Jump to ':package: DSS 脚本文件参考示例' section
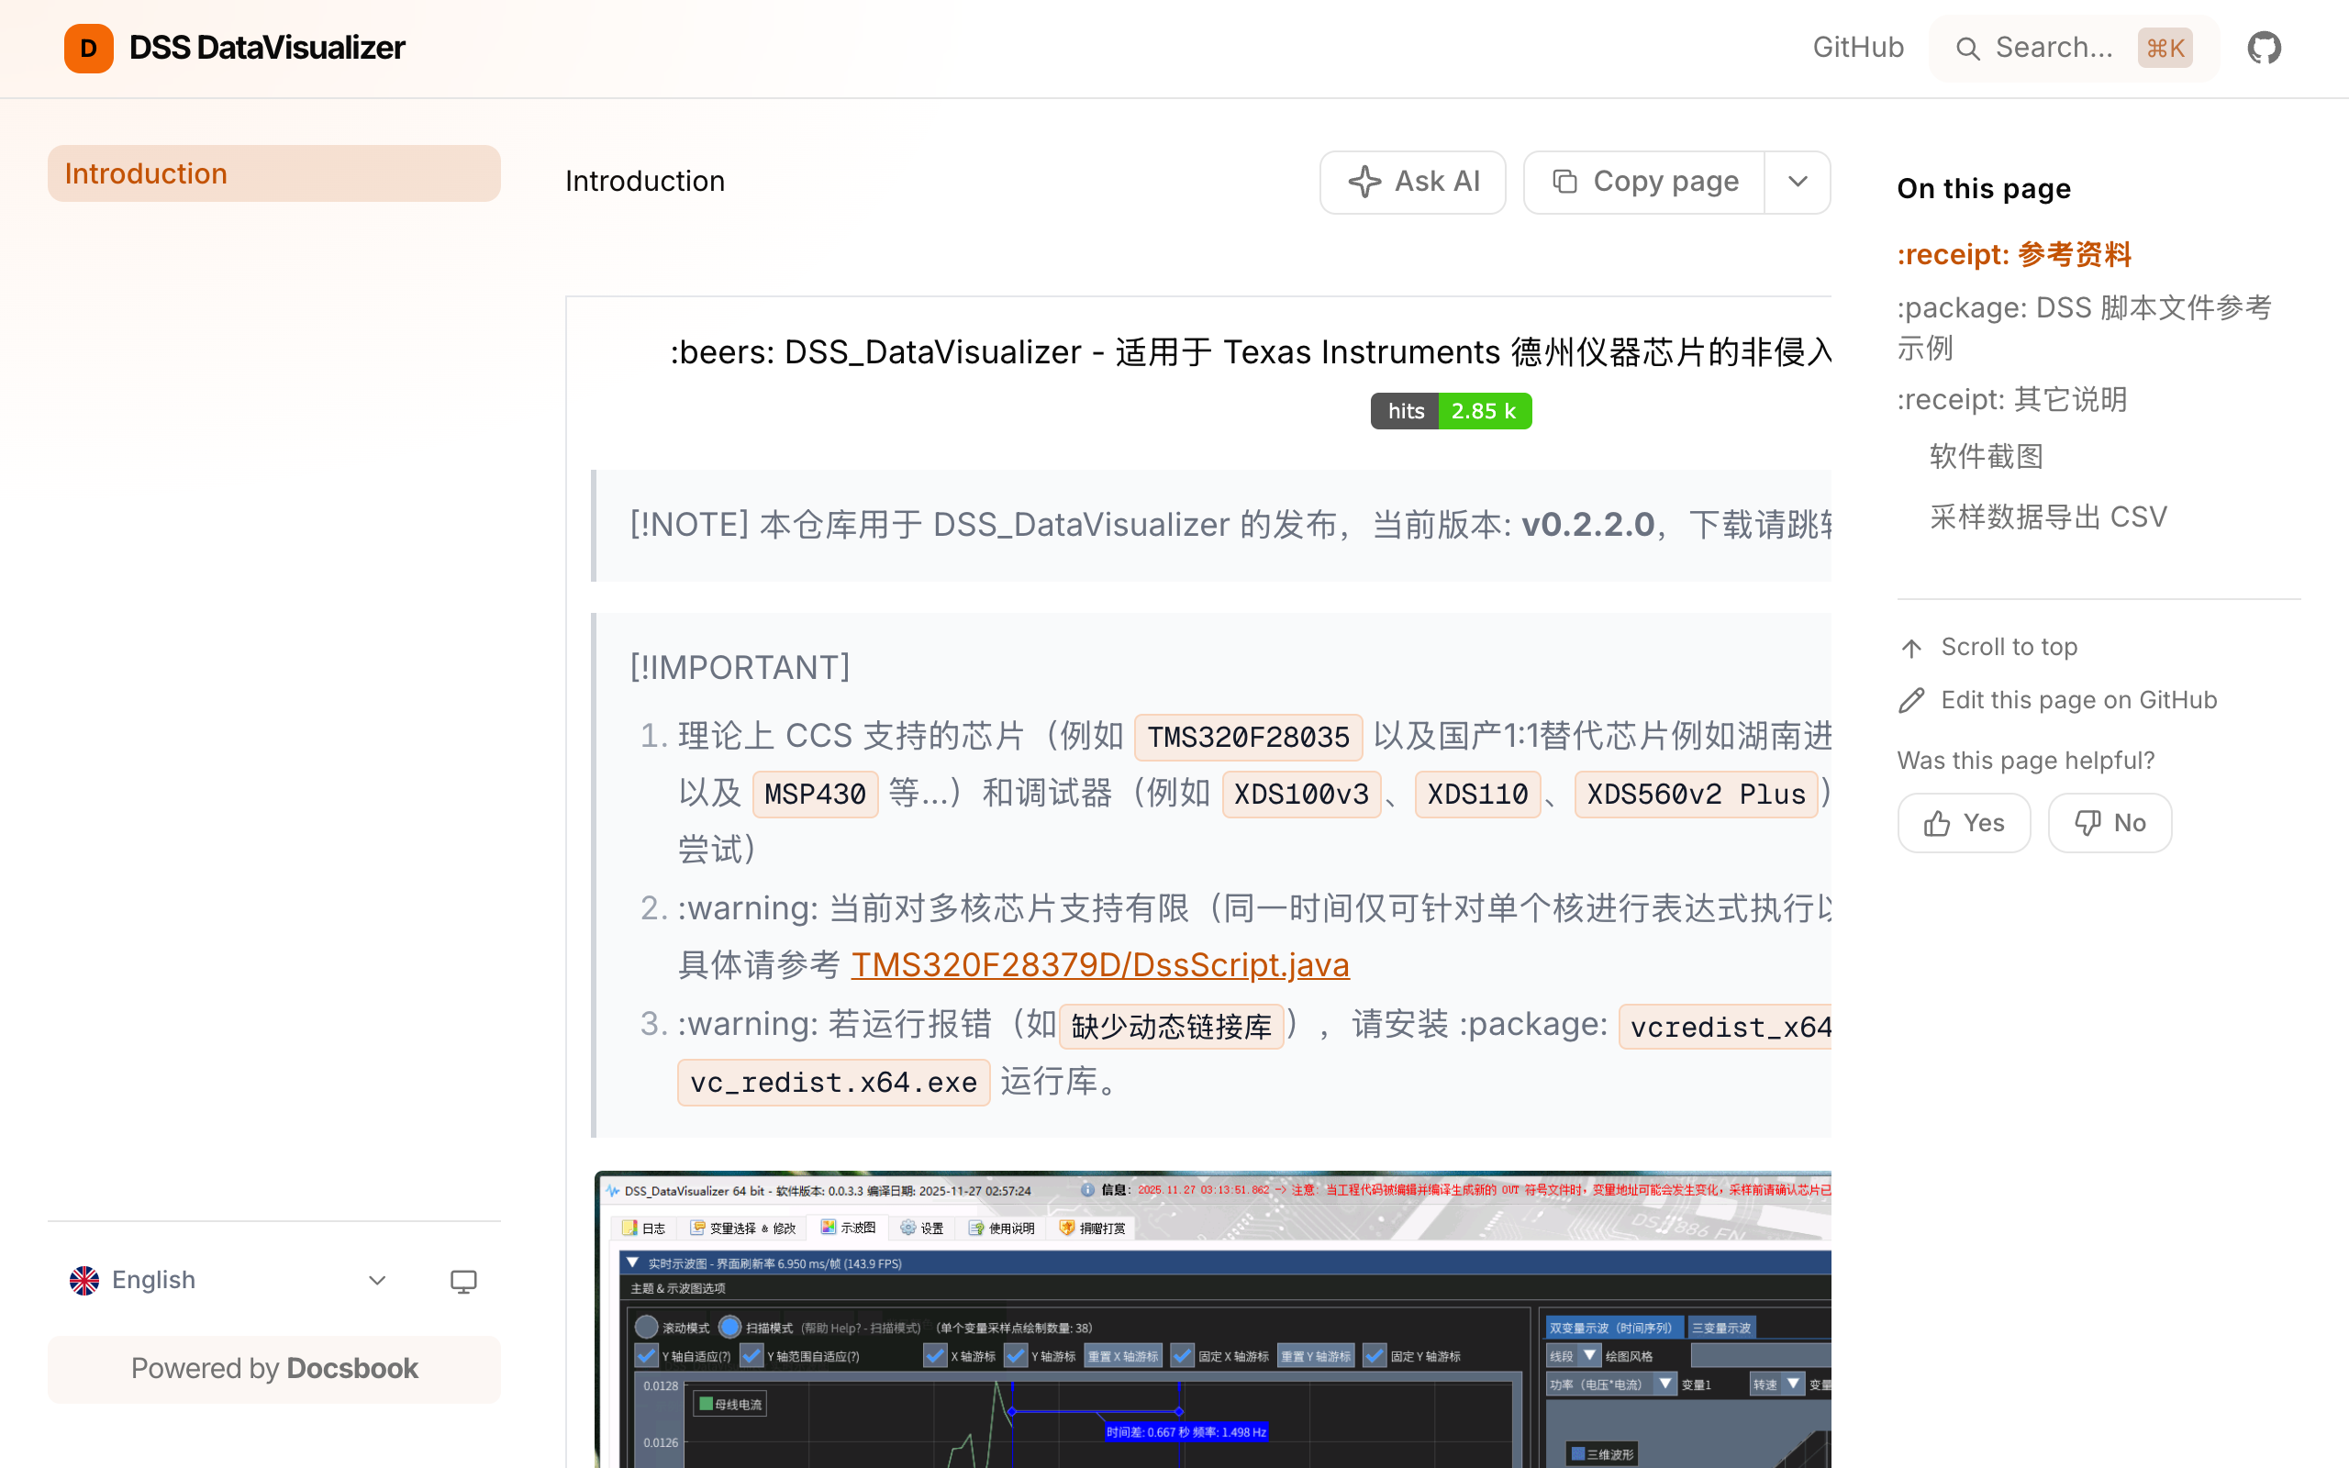2349x1468 pixels. tap(2085, 328)
